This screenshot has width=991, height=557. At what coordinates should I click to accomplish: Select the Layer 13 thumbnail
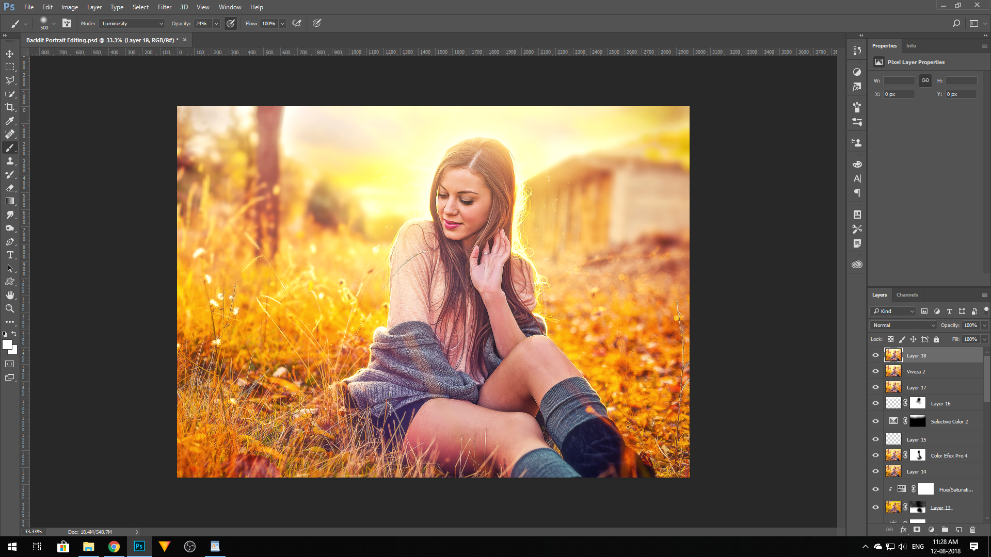point(893,507)
